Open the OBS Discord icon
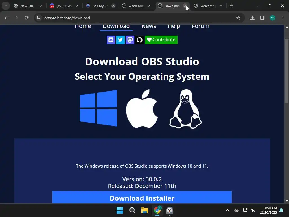The height and width of the screenshot is (217, 289). (x=111, y=40)
